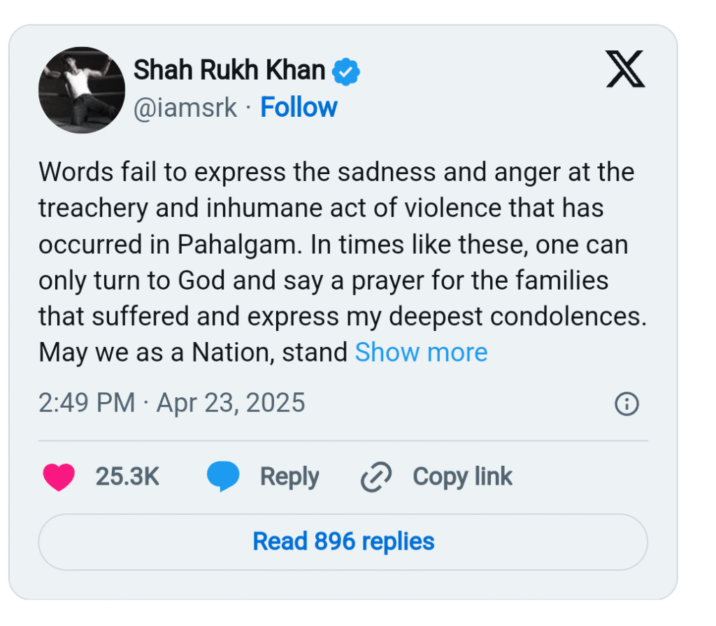Click the blue verified badge
This screenshot has height=626, width=716.
click(x=345, y=71)
